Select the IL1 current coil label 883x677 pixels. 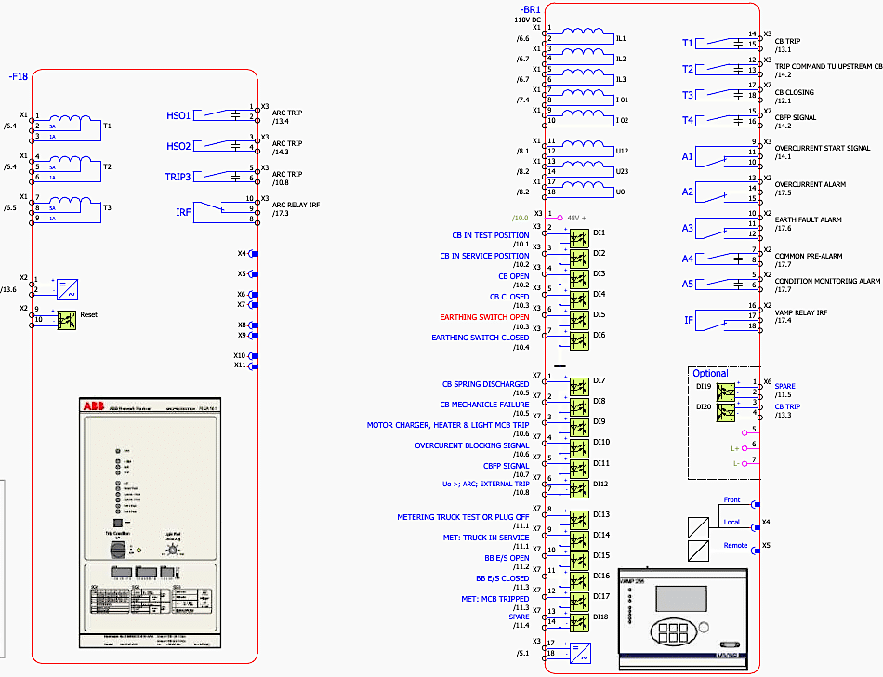tap(621, 39)
